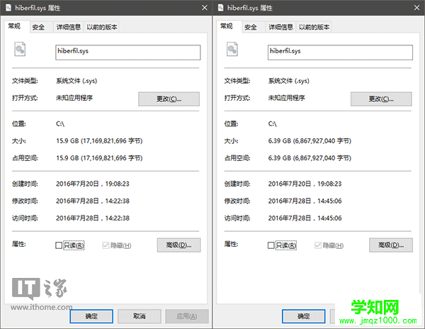Click 访问时间 value 14:22:38 in left window
425x329 pixels.
pyautogui.click(x=93, y=218)
